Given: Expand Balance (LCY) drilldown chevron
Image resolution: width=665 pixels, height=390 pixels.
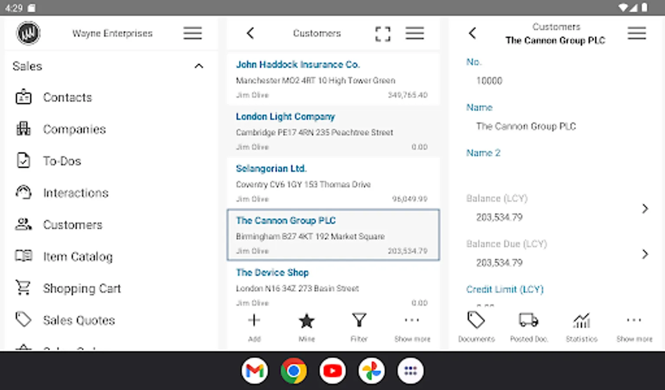Looking at the screenshot, I should pyautogui.click(x=645, y=209).
